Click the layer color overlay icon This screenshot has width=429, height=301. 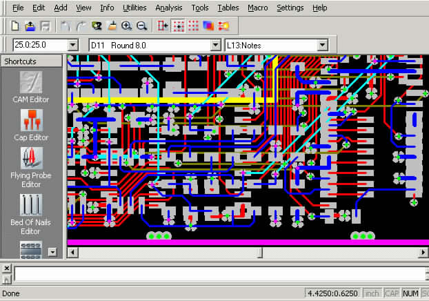click(208, 26)
